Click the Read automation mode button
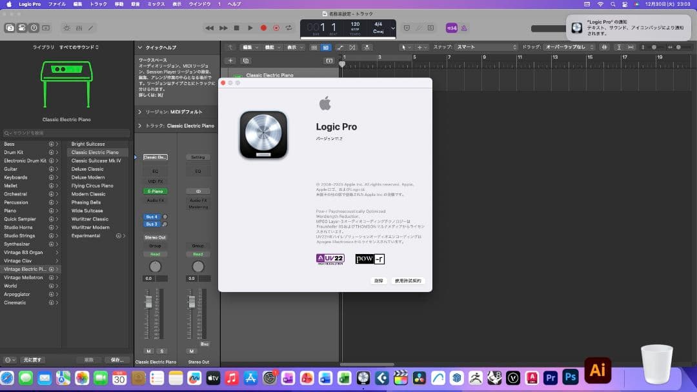 pos(155,253)
